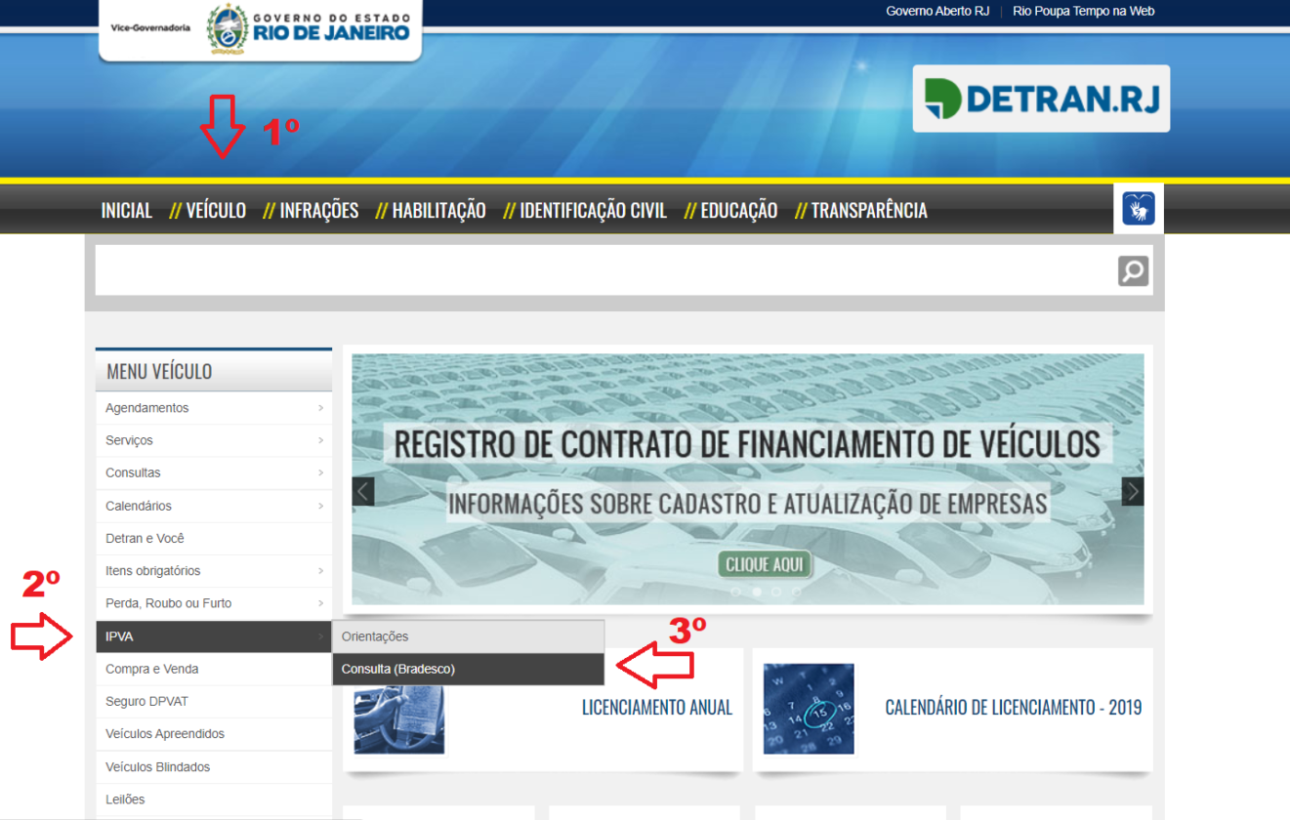Select the first carousel indicator dot
1290x820 pixels.
tap(735, 592)
